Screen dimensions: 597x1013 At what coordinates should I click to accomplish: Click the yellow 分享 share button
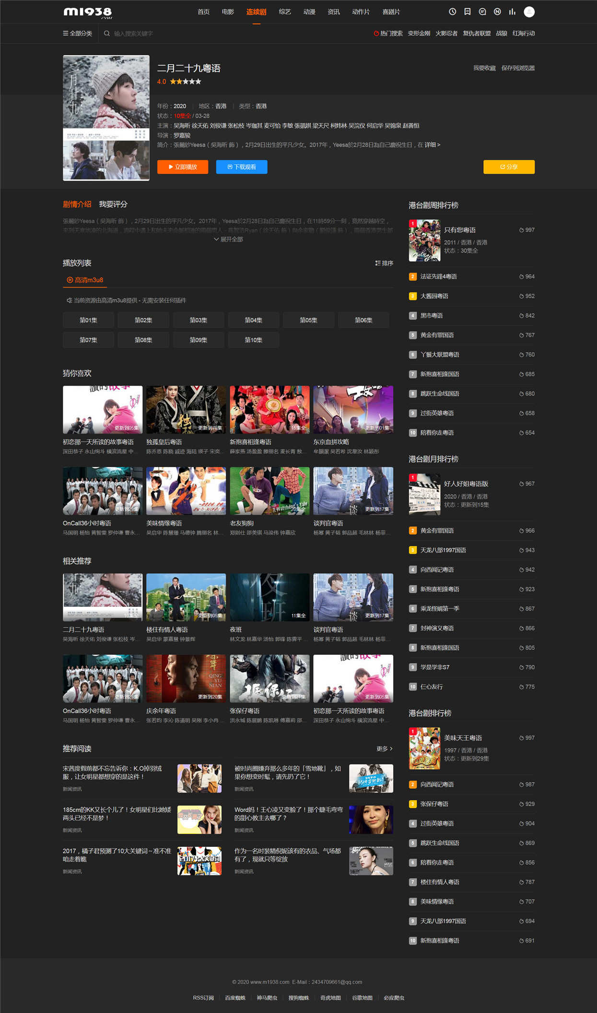click(509, 167)
